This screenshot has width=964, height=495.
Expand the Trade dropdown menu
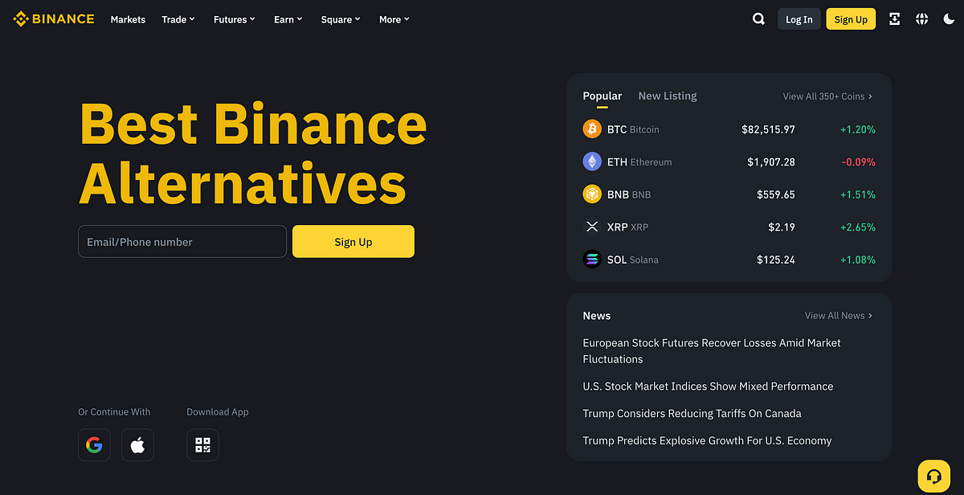point(178,19)
